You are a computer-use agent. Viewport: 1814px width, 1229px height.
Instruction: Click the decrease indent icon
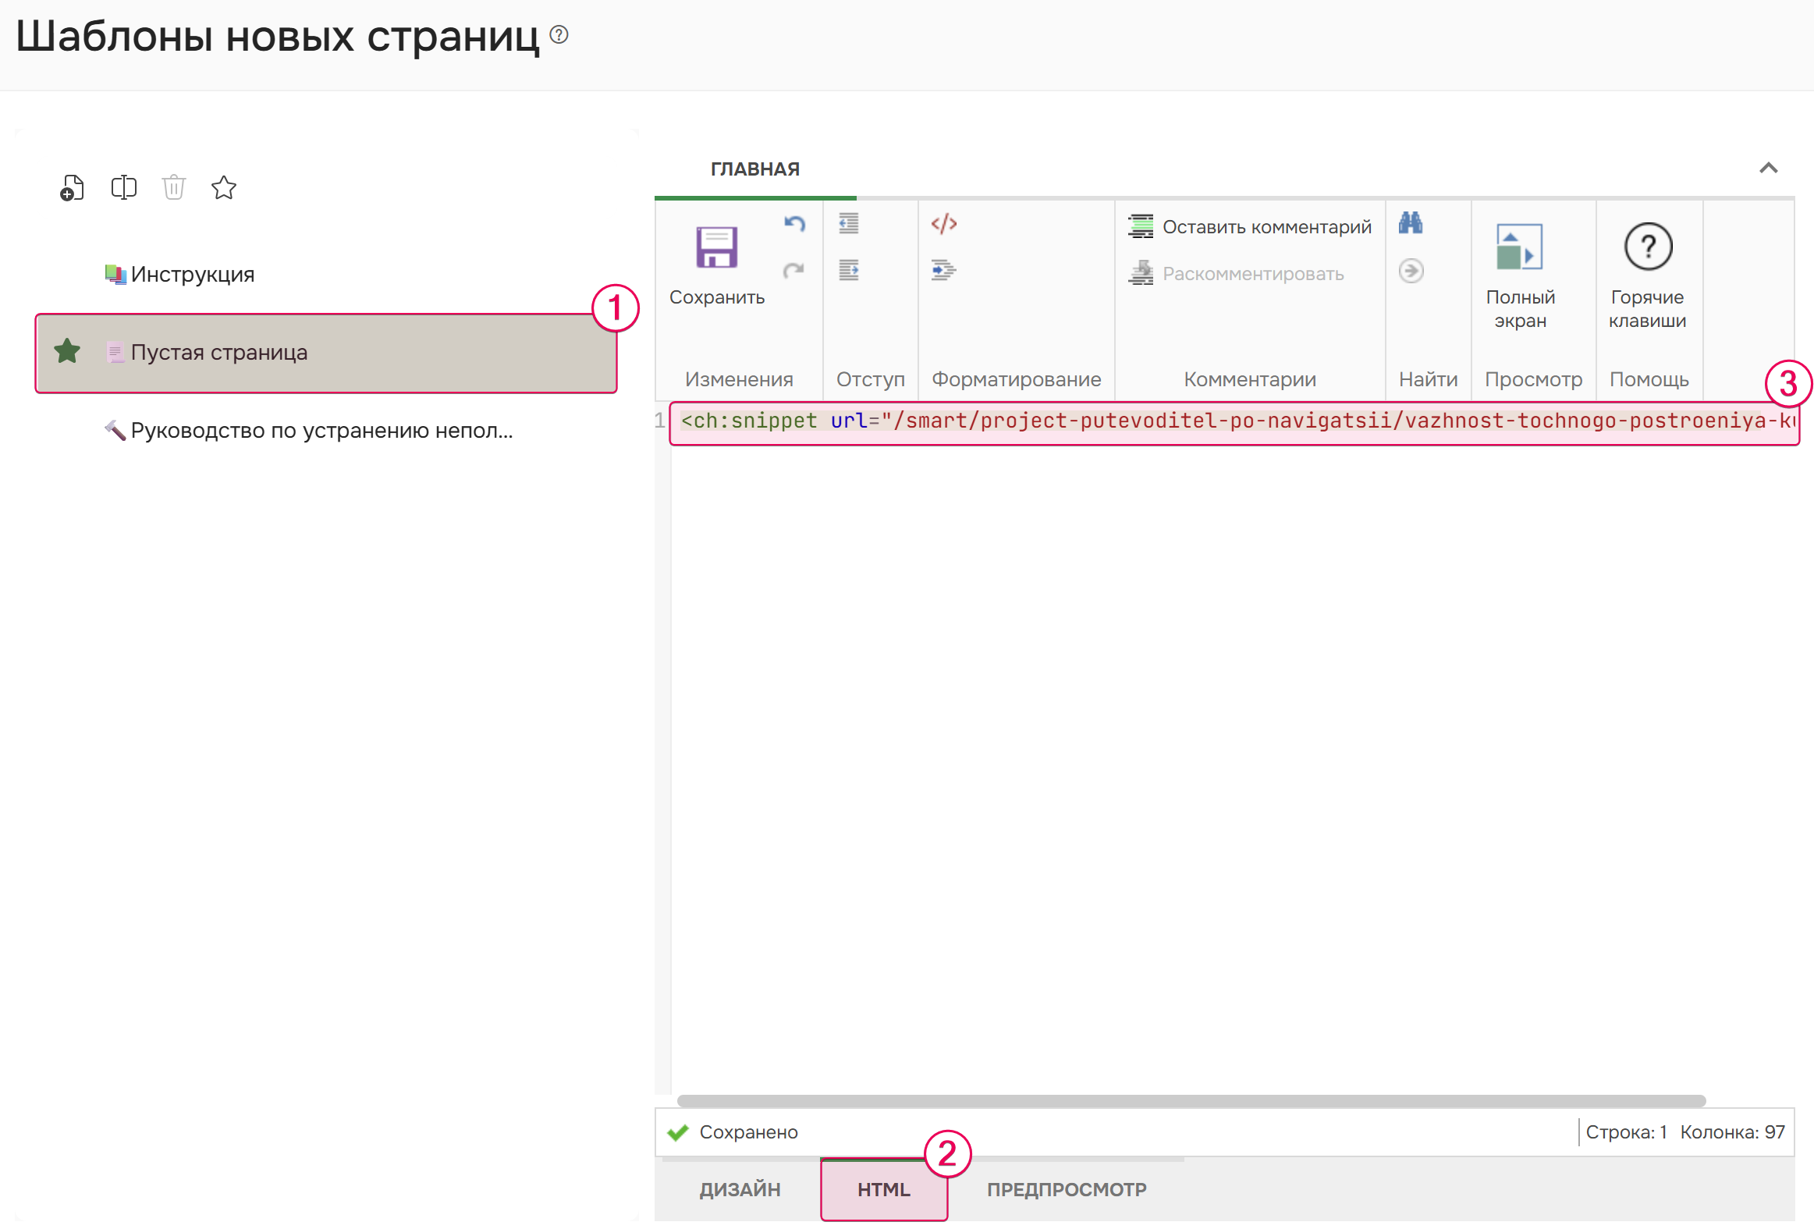848,224
